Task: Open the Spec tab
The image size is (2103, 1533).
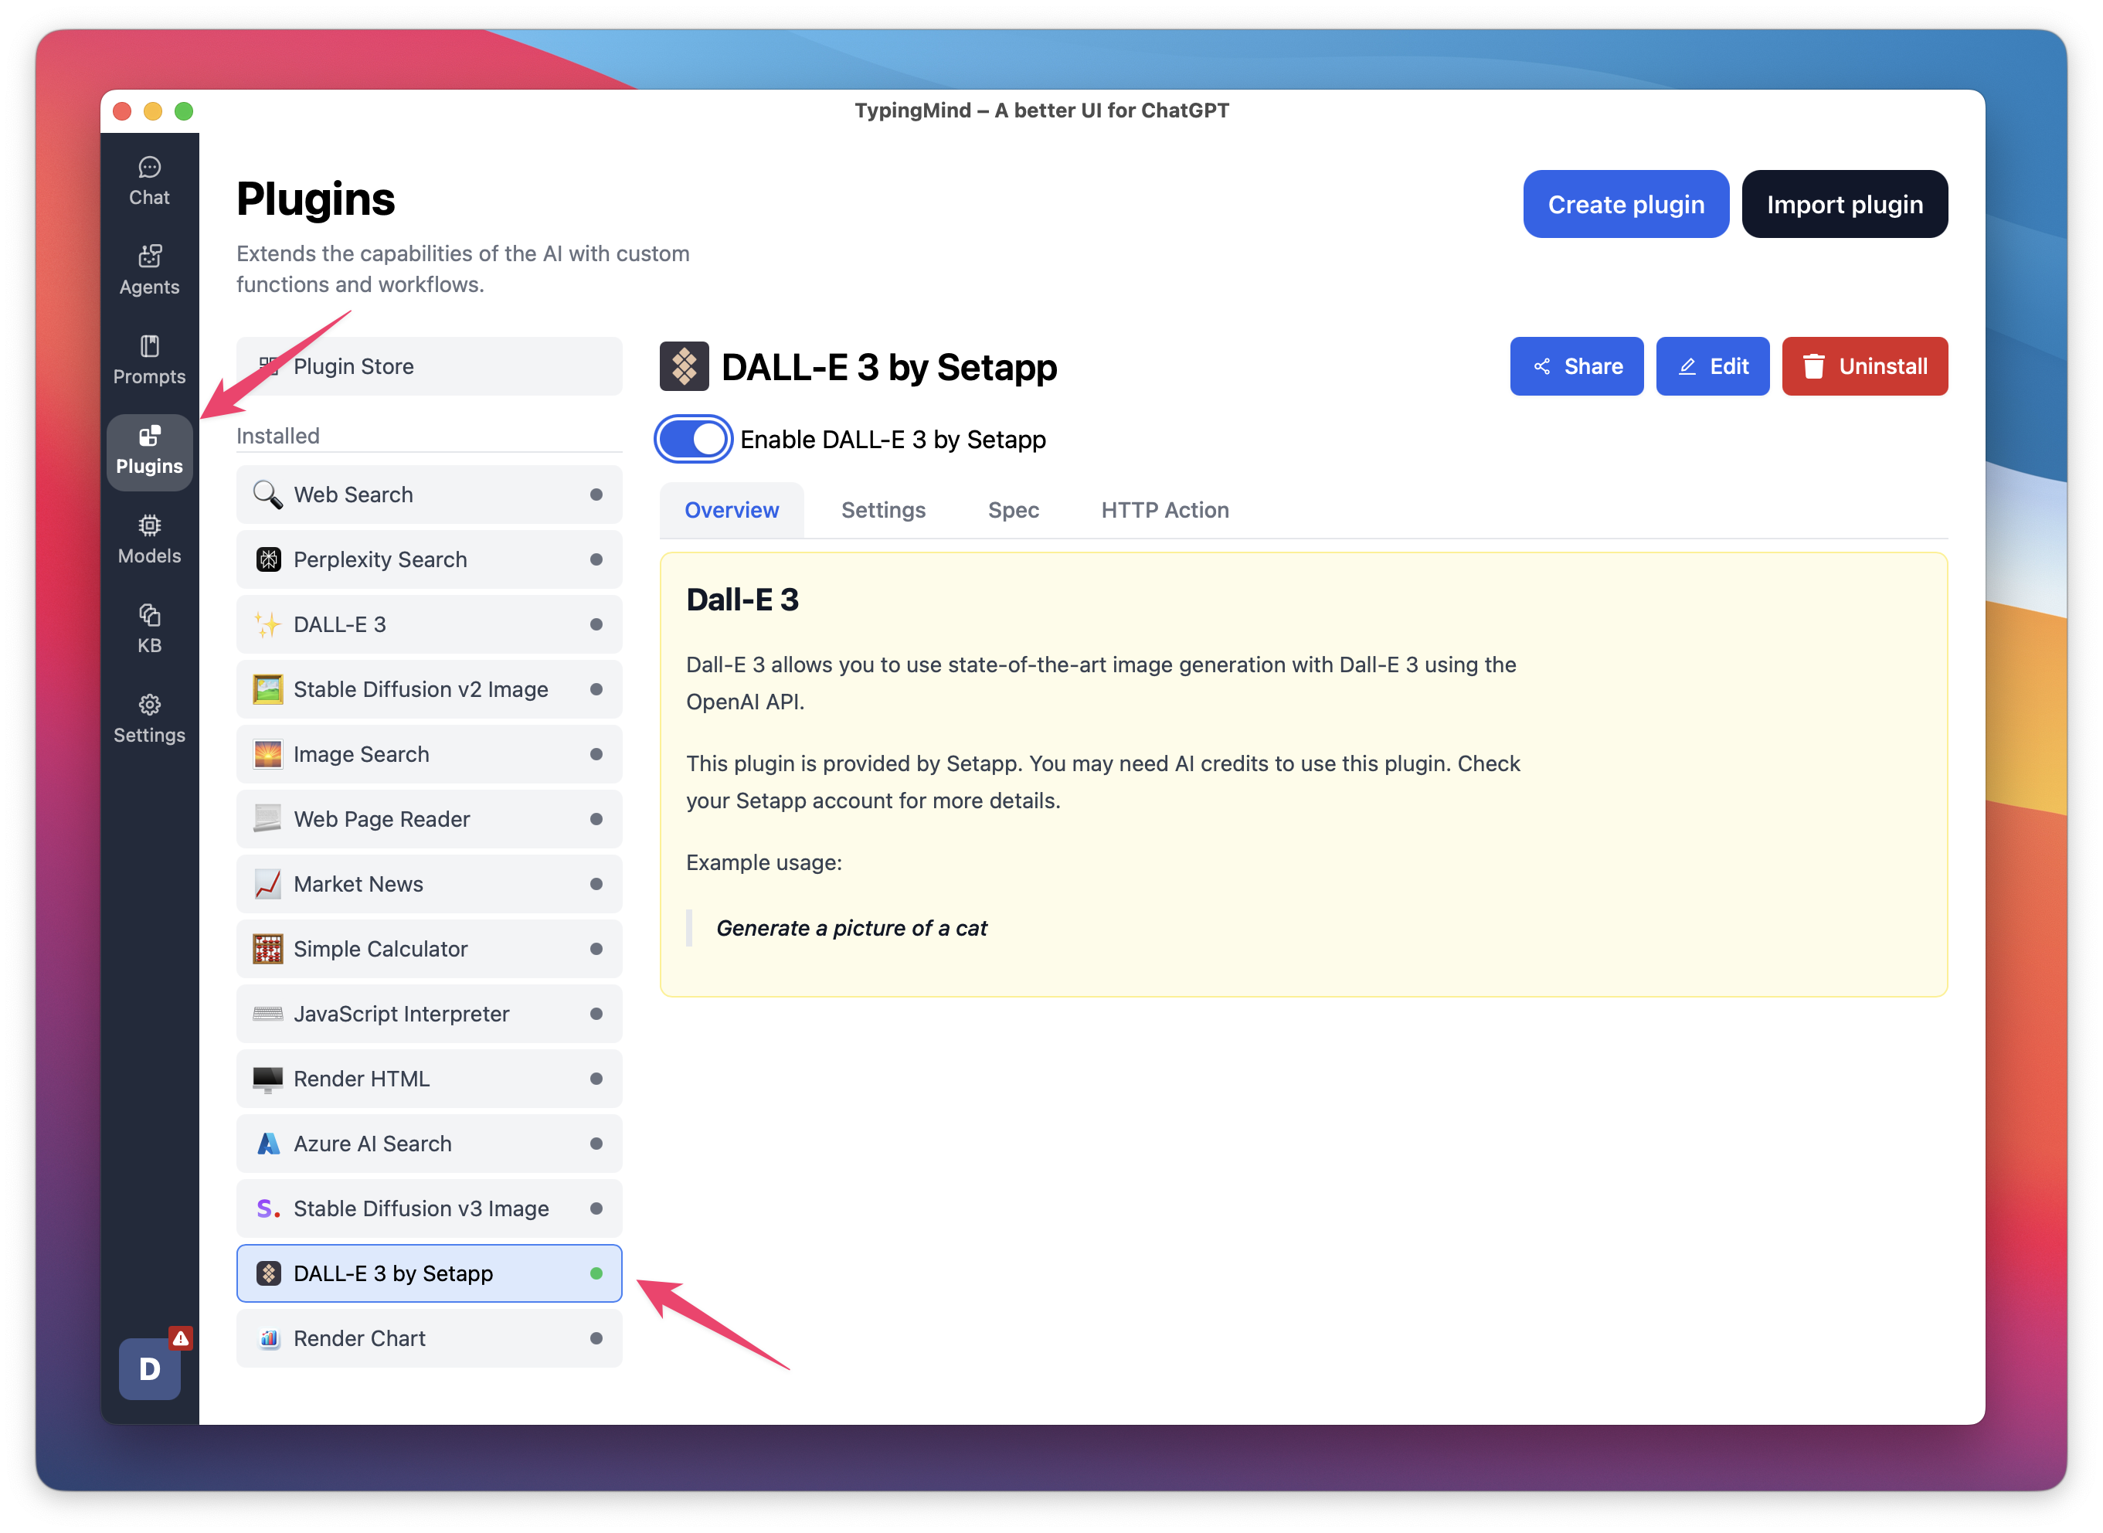Action: tap(1013, 509)
